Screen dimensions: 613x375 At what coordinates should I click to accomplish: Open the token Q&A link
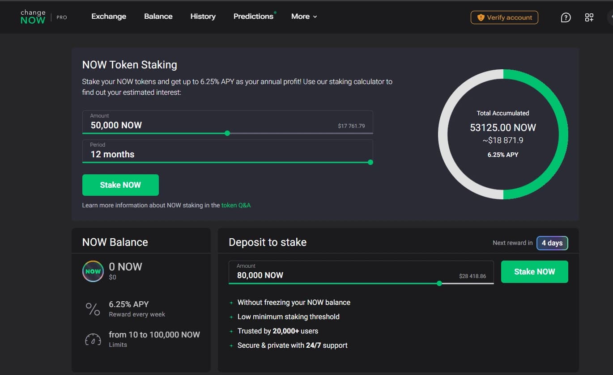pos(236,205)
